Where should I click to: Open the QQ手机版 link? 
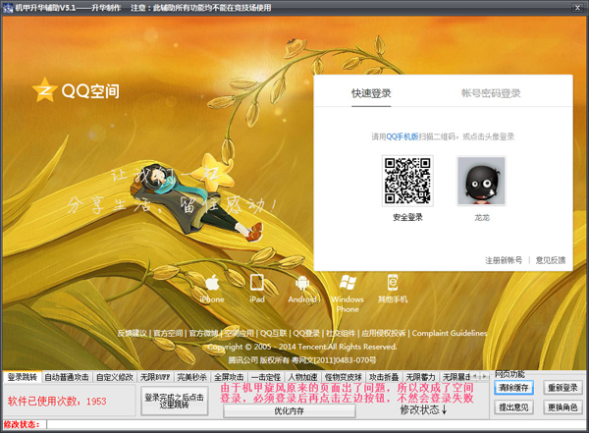(402, 136)
